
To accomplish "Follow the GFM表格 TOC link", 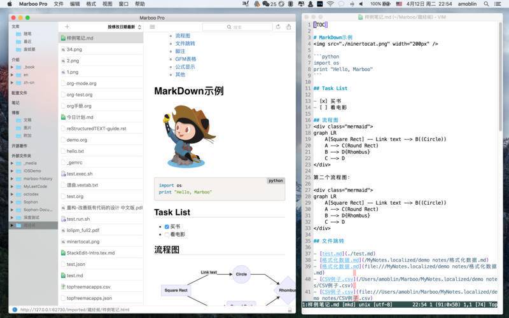I will pos(186,59).
